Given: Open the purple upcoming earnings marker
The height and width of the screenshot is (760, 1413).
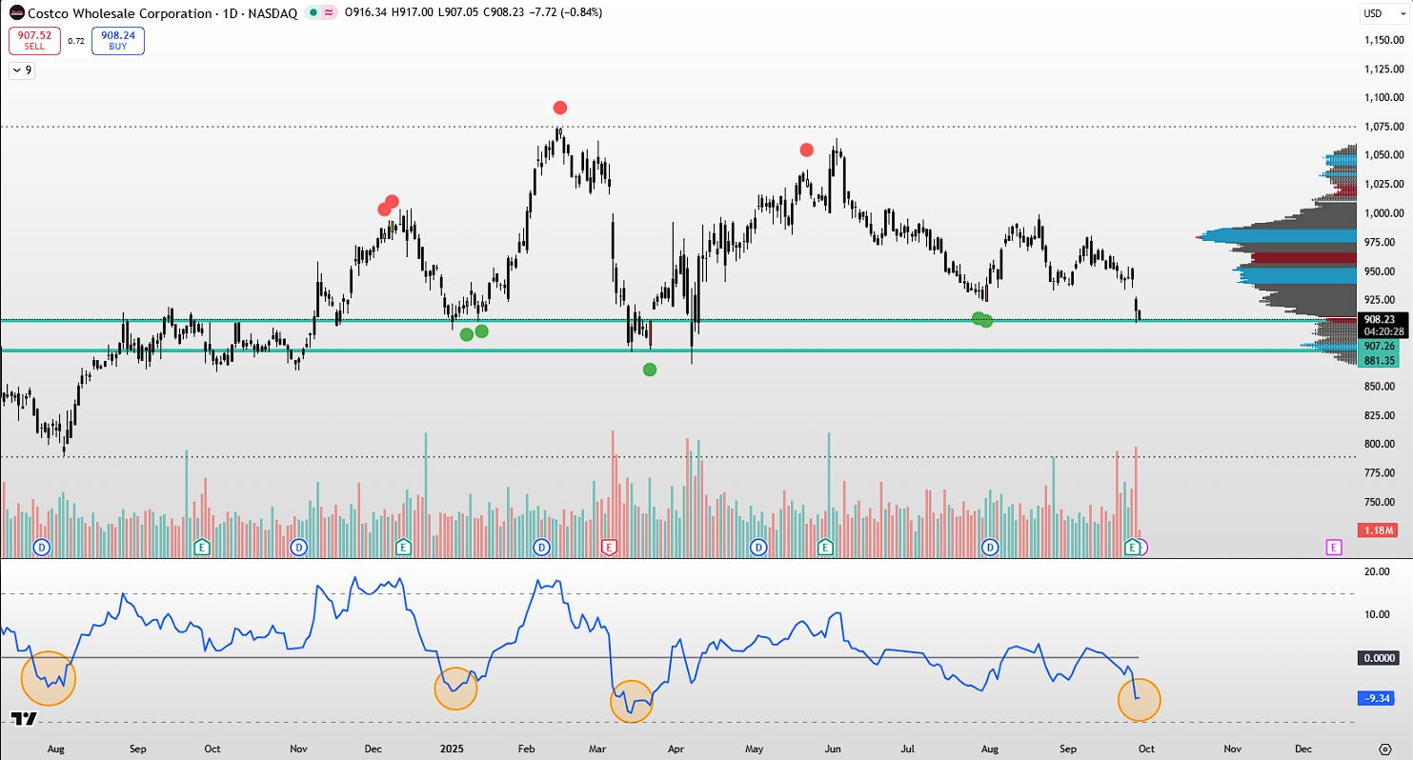Looking at the screenshot, I should pos(1333,547).
